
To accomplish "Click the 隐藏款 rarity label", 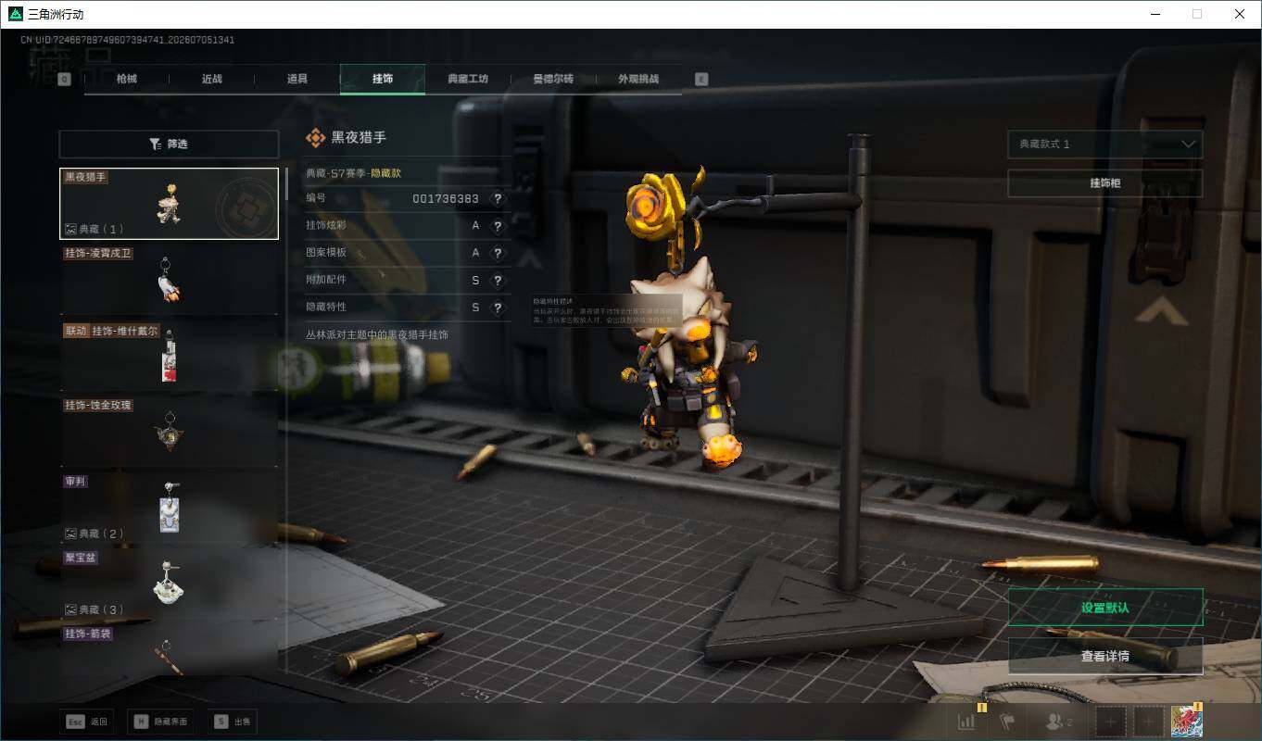I will click(x=385, y=173).
